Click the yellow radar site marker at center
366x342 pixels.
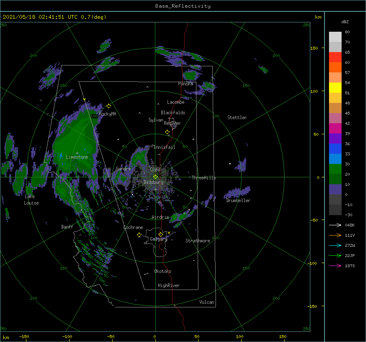click(155, 177)
